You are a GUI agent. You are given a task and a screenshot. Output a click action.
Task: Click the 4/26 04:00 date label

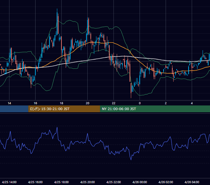[x=192, y=182]
